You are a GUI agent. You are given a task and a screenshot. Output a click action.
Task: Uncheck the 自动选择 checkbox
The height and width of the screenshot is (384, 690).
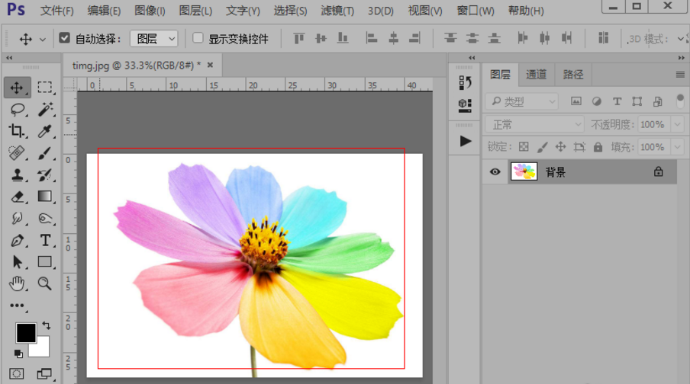point(64,38)
